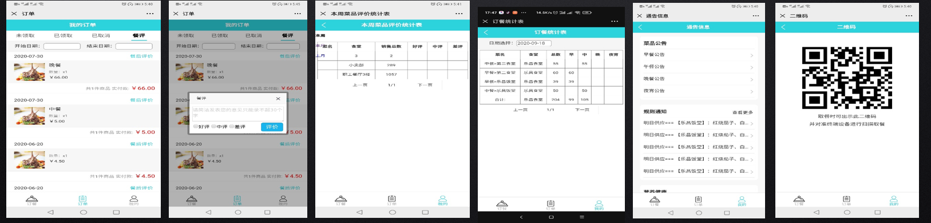
Task: Switch to 已领取 tab on dialog-free 订单 screen
Action: pyautogui.click(x=63, y=35)
